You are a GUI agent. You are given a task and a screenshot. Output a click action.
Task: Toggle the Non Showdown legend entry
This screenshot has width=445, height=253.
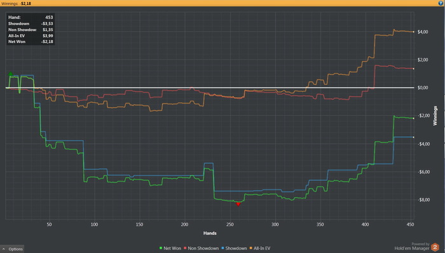(202, 248)
